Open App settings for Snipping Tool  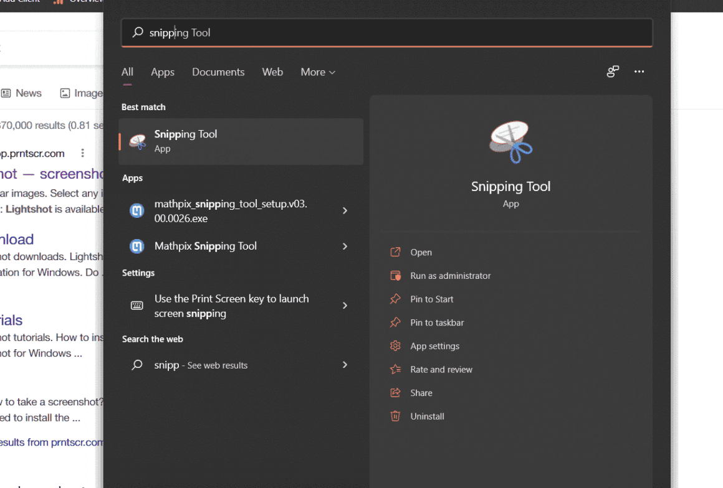434,346
